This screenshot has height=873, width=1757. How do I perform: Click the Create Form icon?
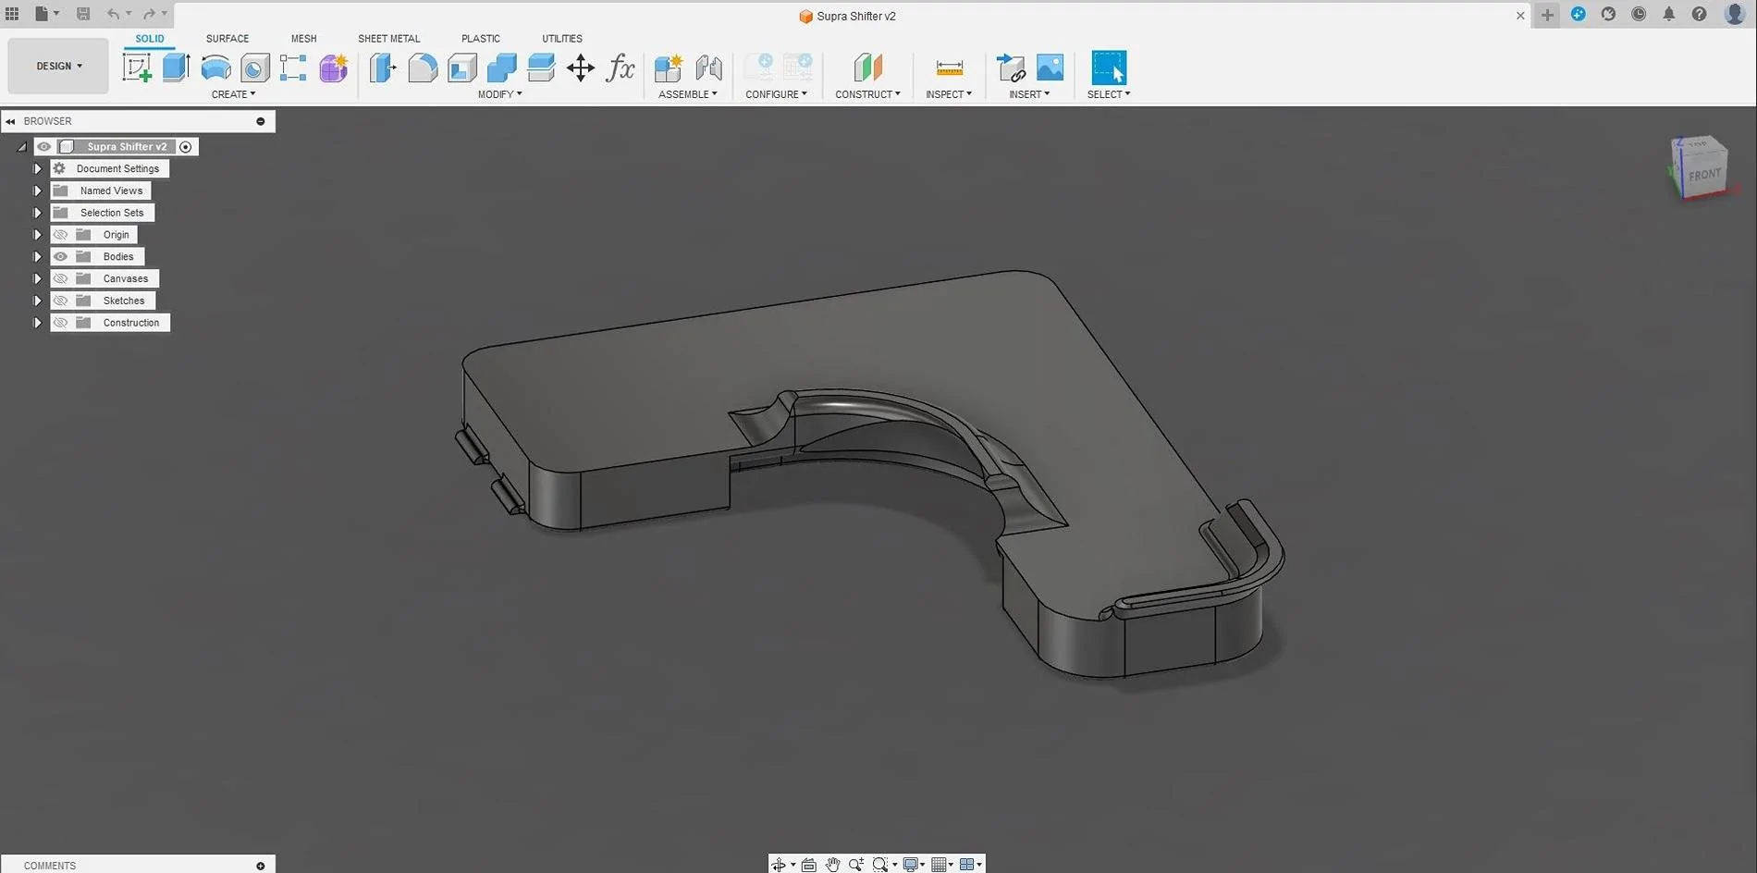pos(334,68)
